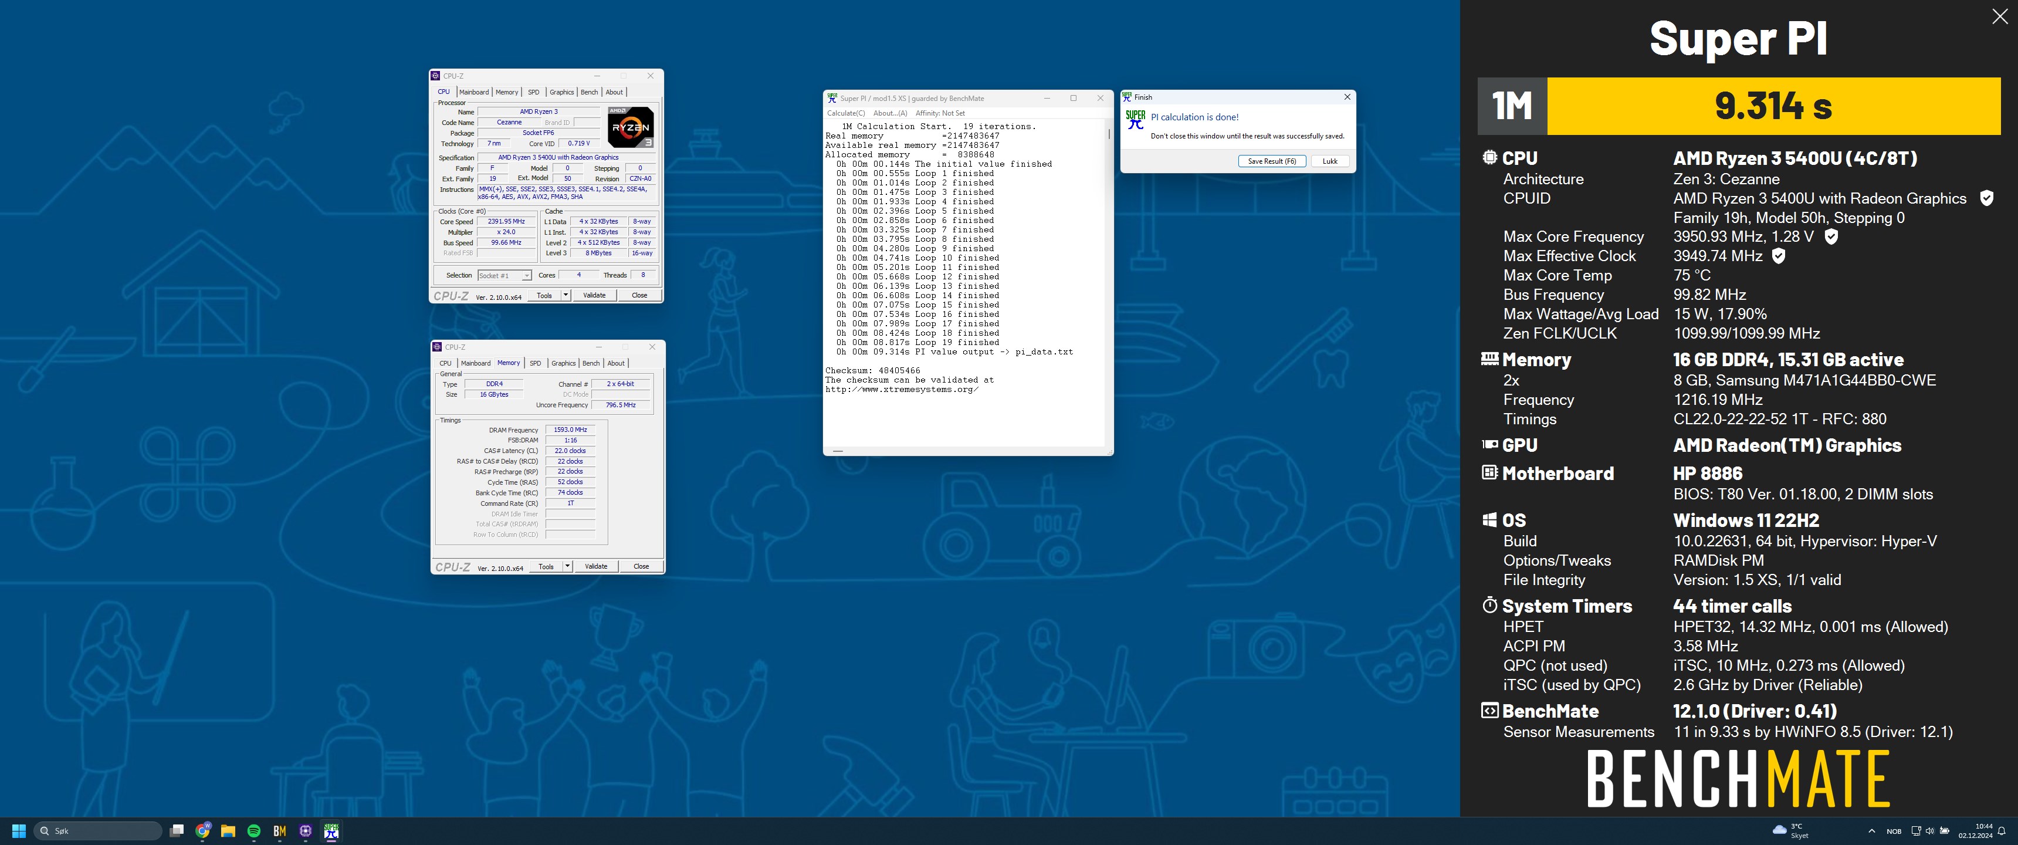2018x845 pixels.
Task: Click the 9.314 s result score
Action: pyautogui.click(x=1773, y=106)
